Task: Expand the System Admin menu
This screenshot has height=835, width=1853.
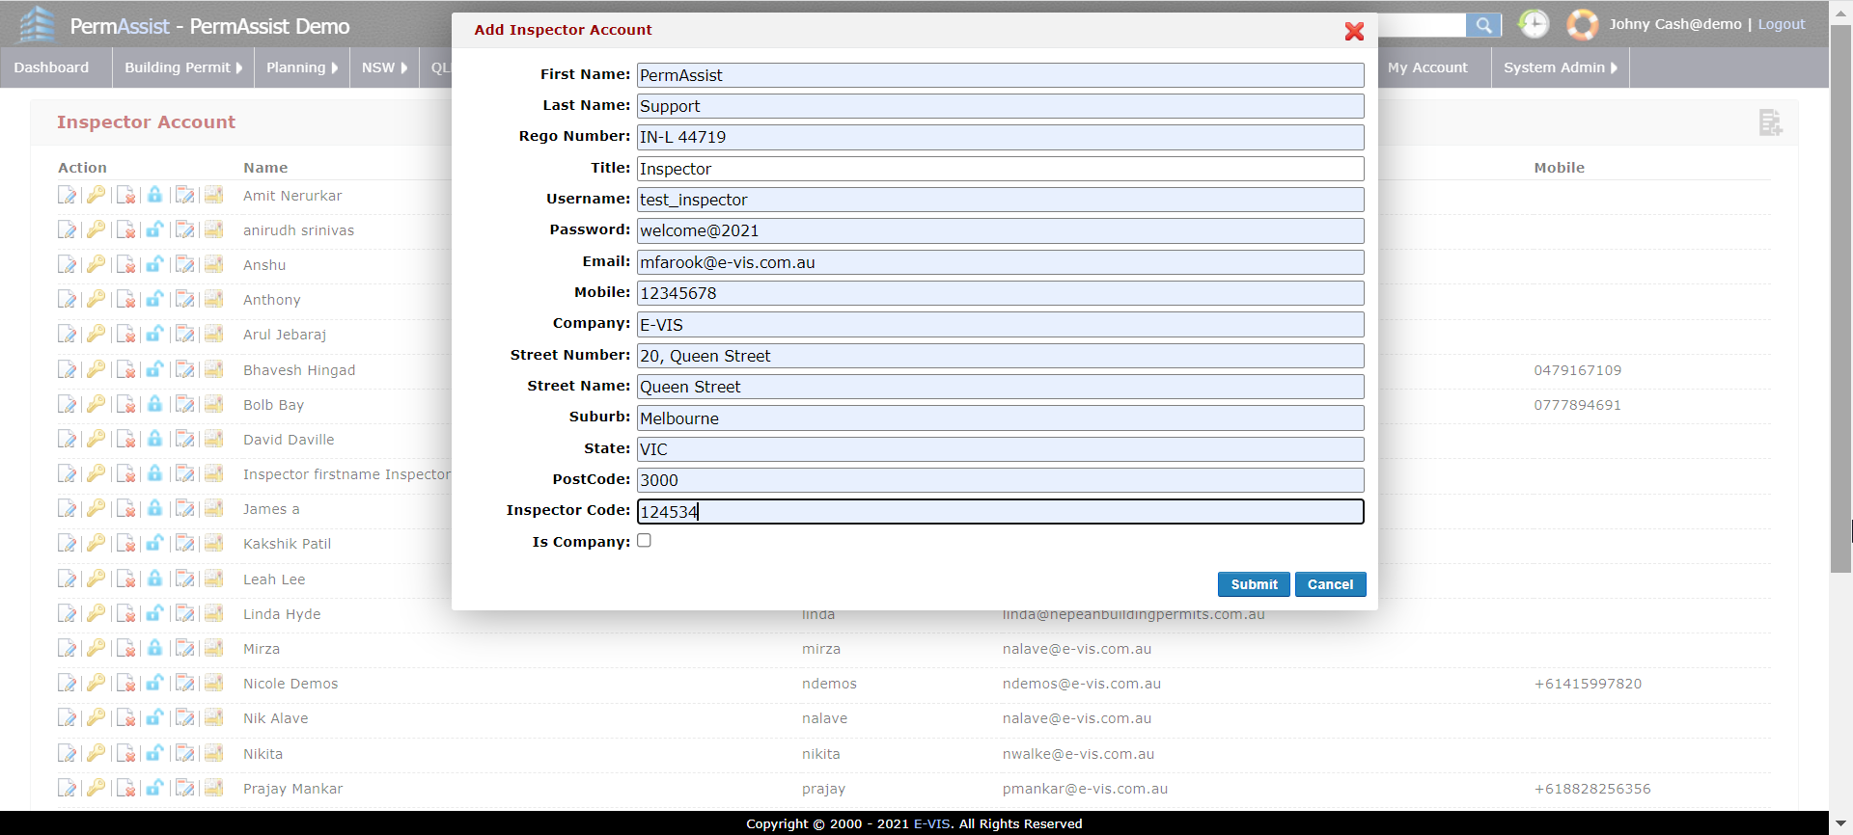Action: (1560, 67)
